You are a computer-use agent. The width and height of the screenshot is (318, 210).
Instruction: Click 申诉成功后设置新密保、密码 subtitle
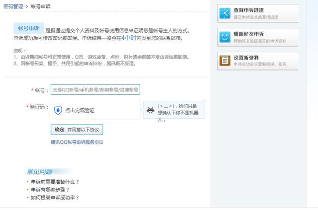(260, 64)
